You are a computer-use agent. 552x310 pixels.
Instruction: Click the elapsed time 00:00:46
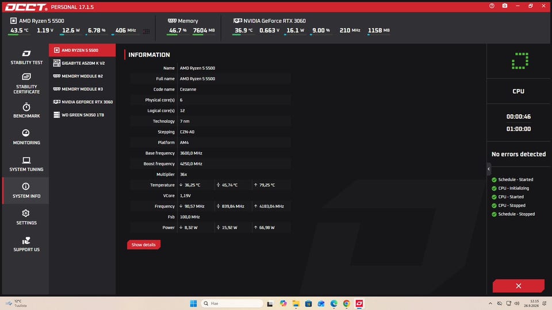[x=519, y=117]
